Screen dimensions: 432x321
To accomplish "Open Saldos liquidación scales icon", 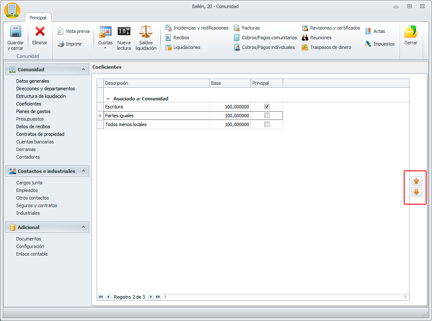I will 146,32.
